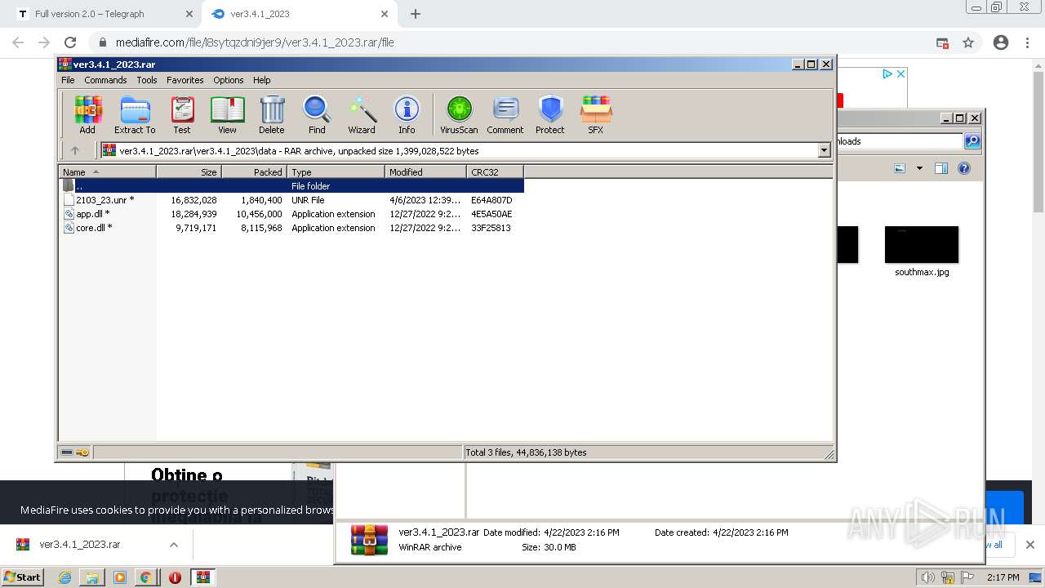Sort files by CRC32 column
1045x588 pixels.
tap(495, 171)
